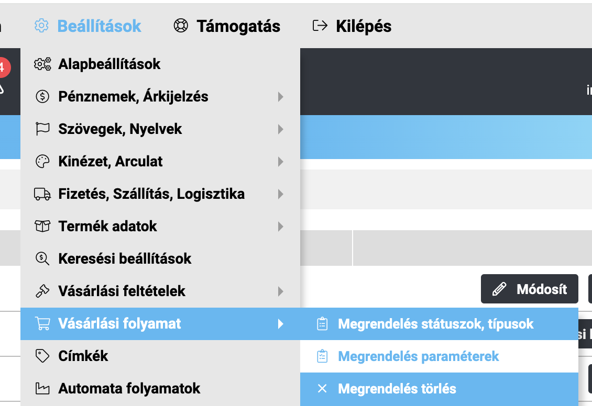The height and width of the screenshot is (406, 592).
Task: Click the red notification badge
Action: pyautogui.click(x=4, y=67)
